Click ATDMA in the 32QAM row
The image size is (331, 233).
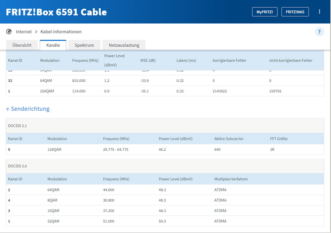pos(220,221)
